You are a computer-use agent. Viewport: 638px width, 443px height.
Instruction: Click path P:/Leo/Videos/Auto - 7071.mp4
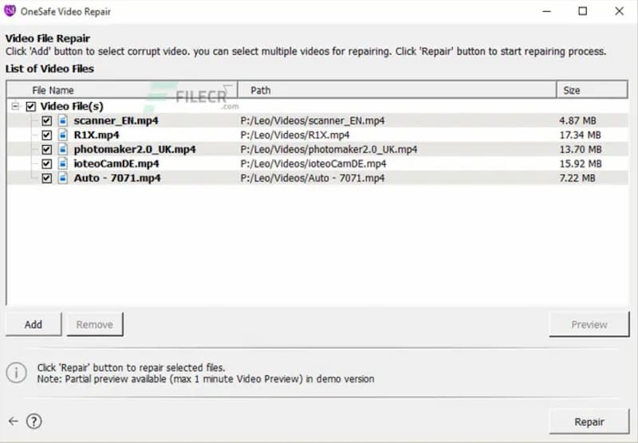point(313,178)
